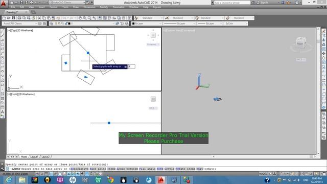
Task: Select the Pan hand tool
Action: [x=80, y=18]
